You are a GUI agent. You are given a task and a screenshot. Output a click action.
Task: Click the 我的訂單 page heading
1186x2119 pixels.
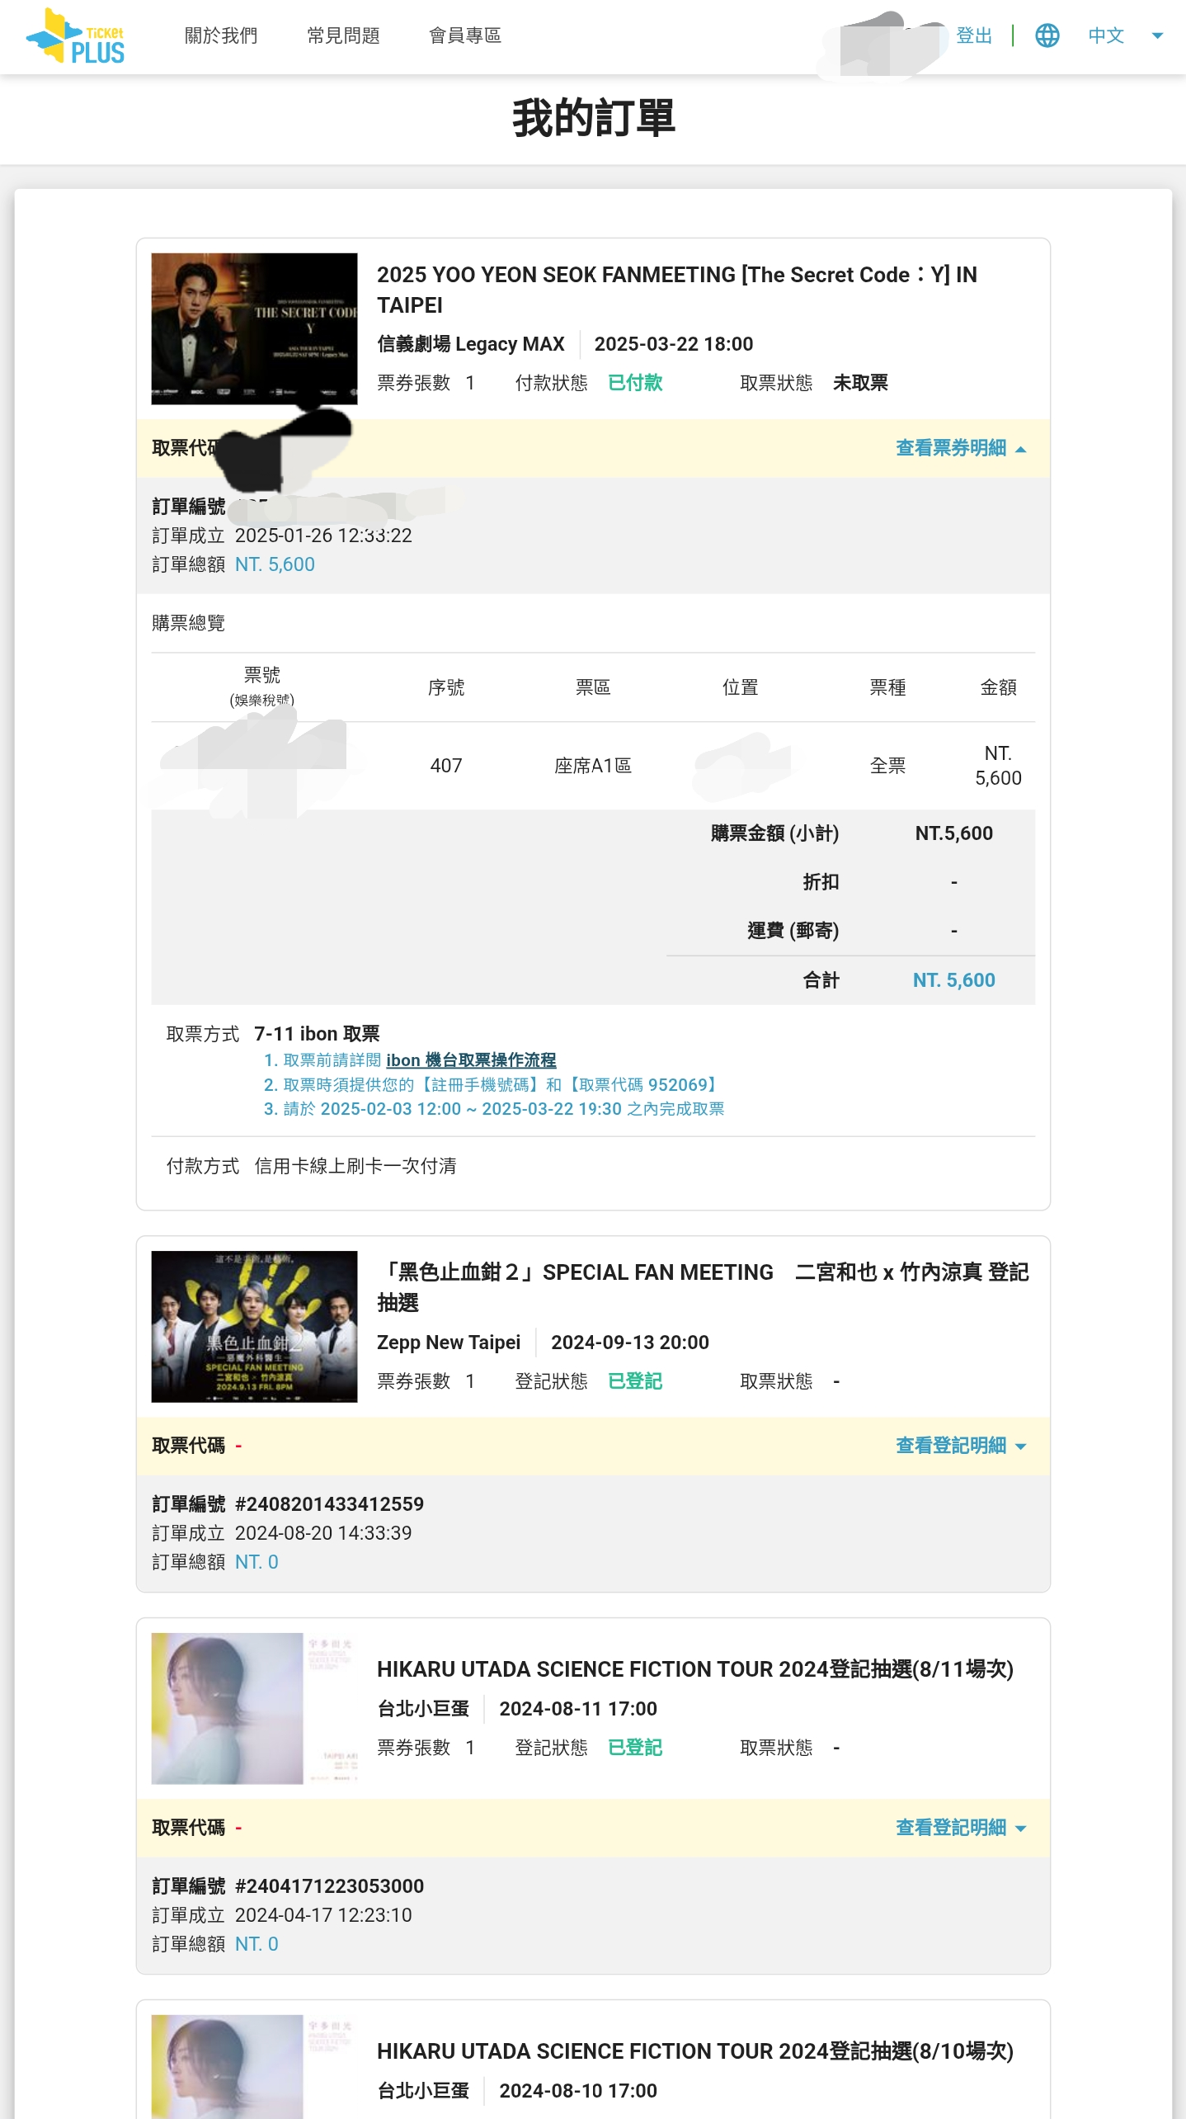click(593, 118)
